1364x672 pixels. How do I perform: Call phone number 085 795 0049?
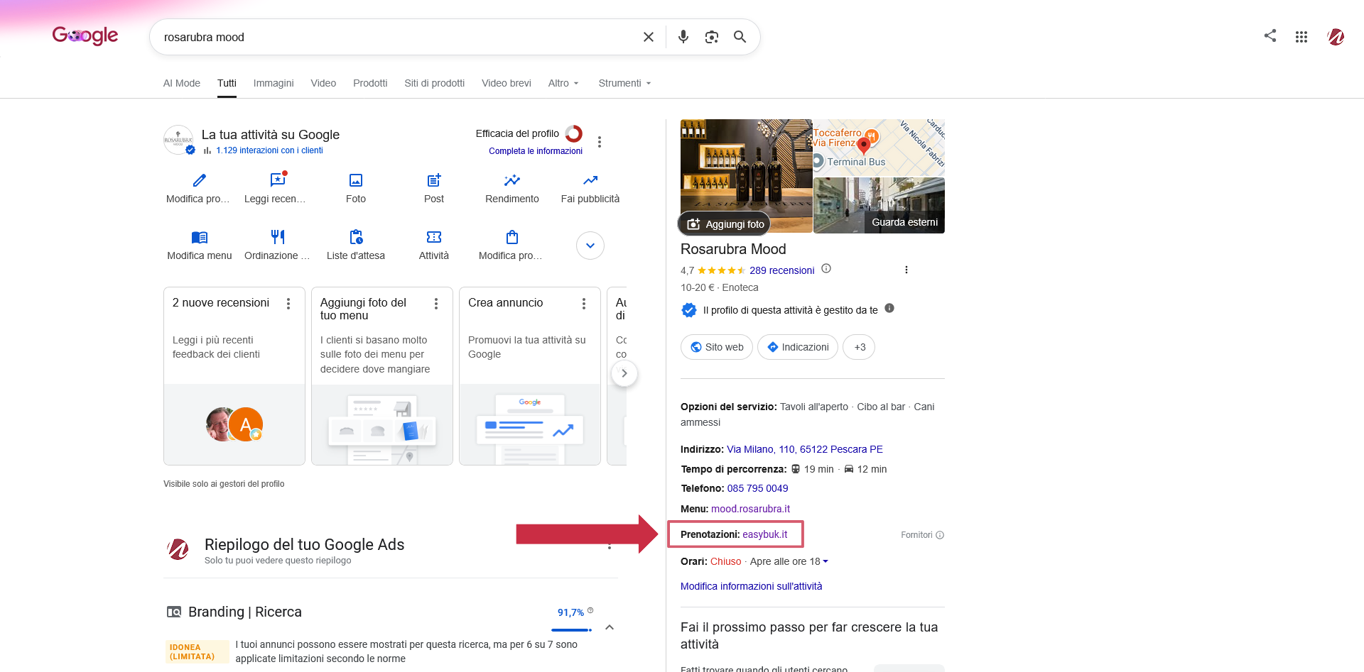(757, 488)
